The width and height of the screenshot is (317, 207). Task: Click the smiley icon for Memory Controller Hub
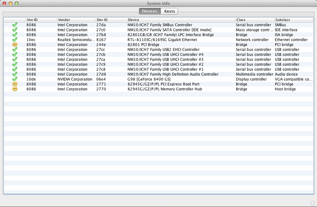(x=15, y=89)
